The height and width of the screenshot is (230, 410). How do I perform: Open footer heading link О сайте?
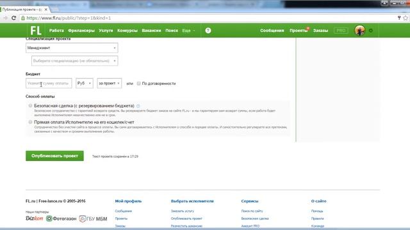pyautogui.click(x=319, y=201)
